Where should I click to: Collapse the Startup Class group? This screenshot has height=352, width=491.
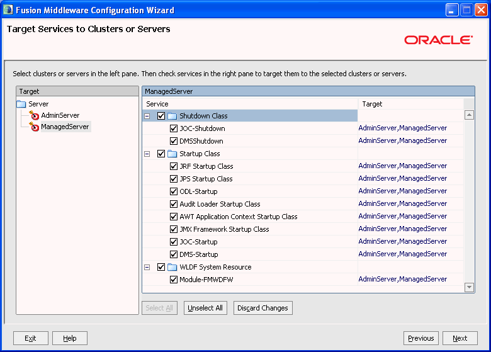147,154
